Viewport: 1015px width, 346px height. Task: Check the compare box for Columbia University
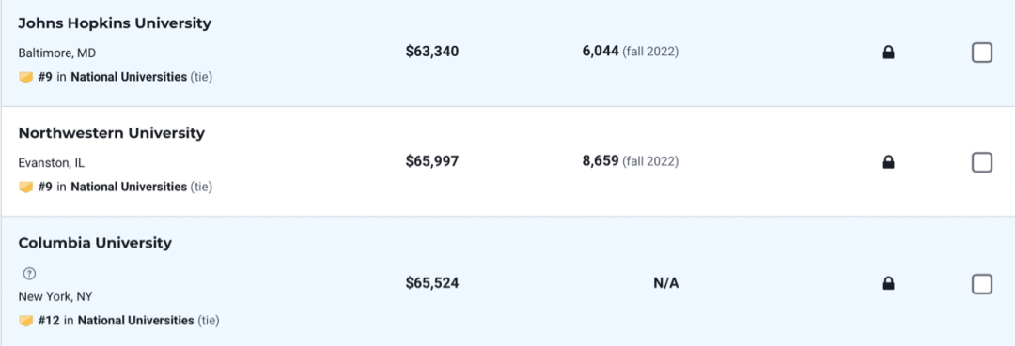pyautogui.click(x=982, y=284)
